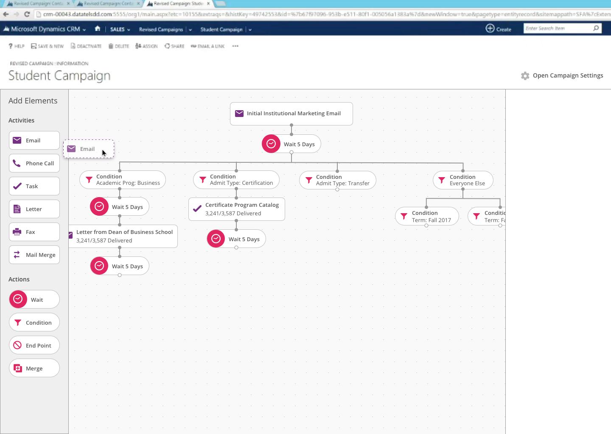Viewport: 611px width, 434px height.
Task: Click the browser address bar
Action: 322,14
